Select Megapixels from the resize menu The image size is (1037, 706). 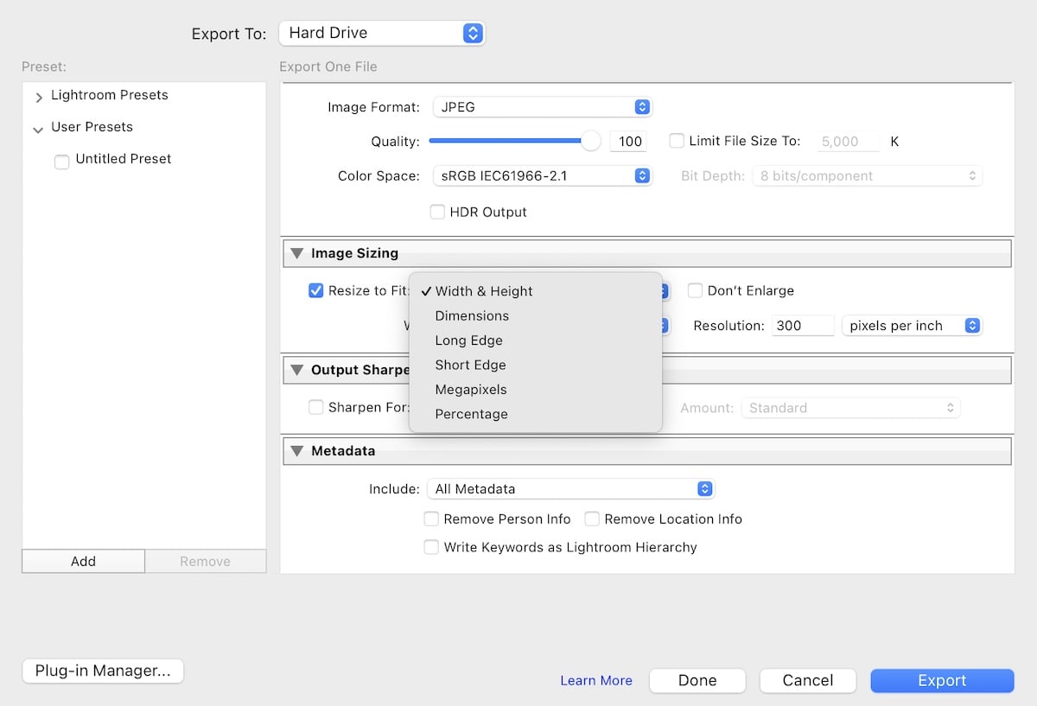click(x=471, y=389)
